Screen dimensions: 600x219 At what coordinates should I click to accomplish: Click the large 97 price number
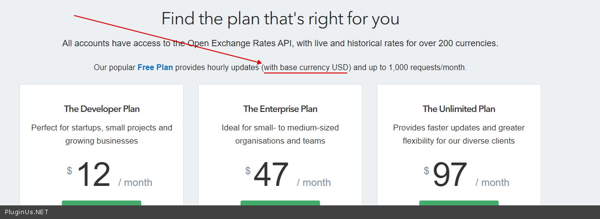450,175
